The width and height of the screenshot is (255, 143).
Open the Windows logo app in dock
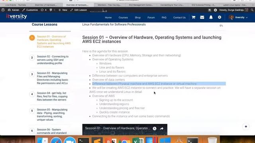pos(165,140)
